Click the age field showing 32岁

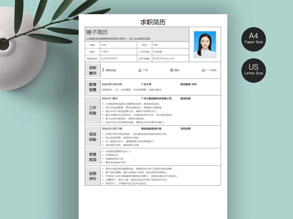coord(104,45)
